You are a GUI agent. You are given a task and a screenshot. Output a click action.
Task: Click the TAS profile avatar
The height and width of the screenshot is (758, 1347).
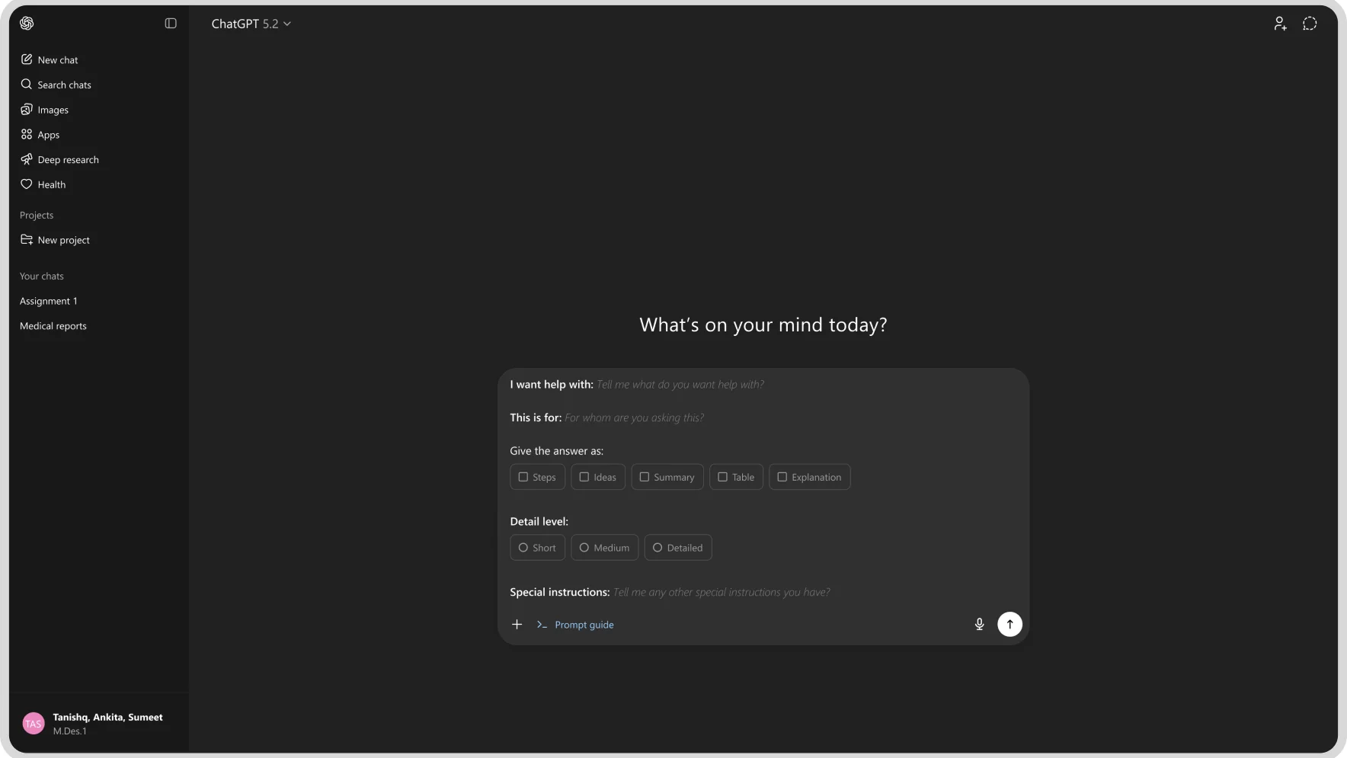point(34,724)
